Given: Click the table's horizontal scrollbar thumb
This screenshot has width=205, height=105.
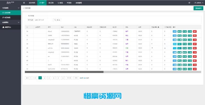Looking at the screenshot, I should [64, 72].
